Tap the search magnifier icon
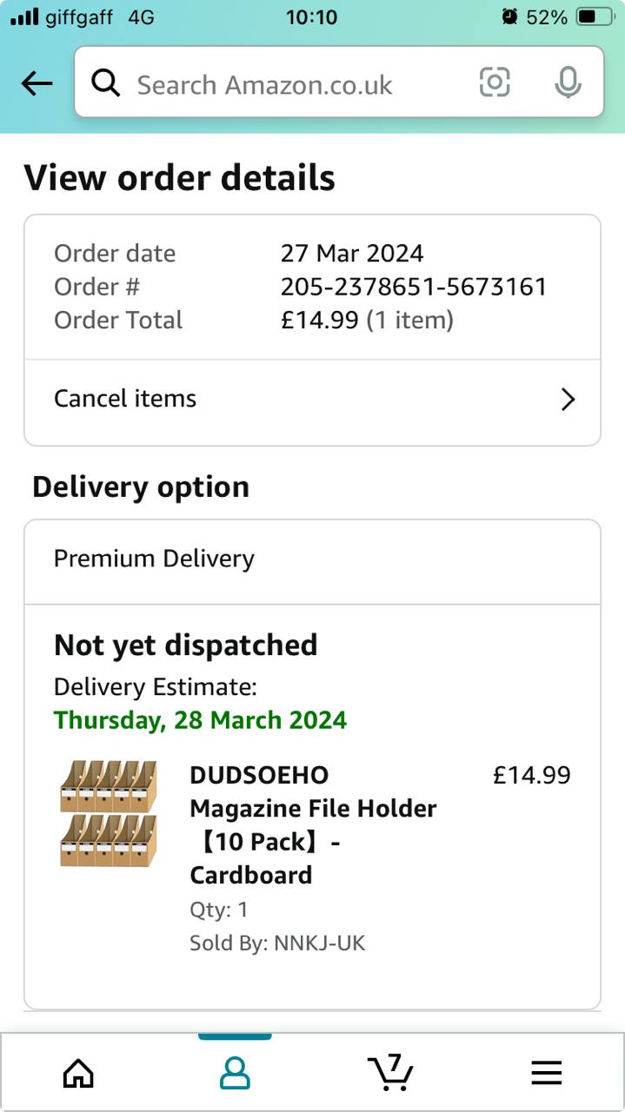The height and width of the screenshot is (1112, 625). pos(106,83)
